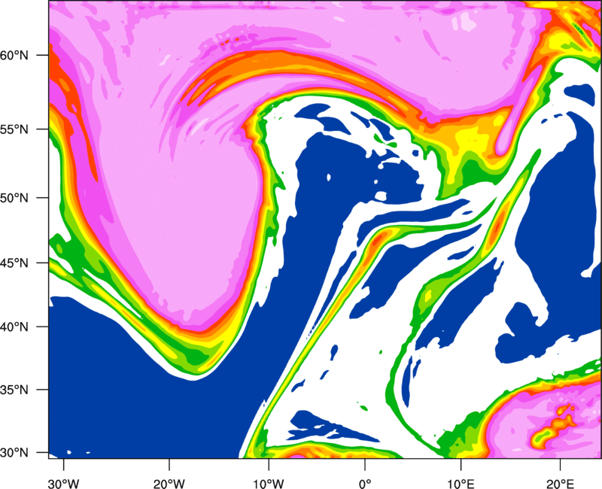Click the 55°N latitude label

coord(14,129)
